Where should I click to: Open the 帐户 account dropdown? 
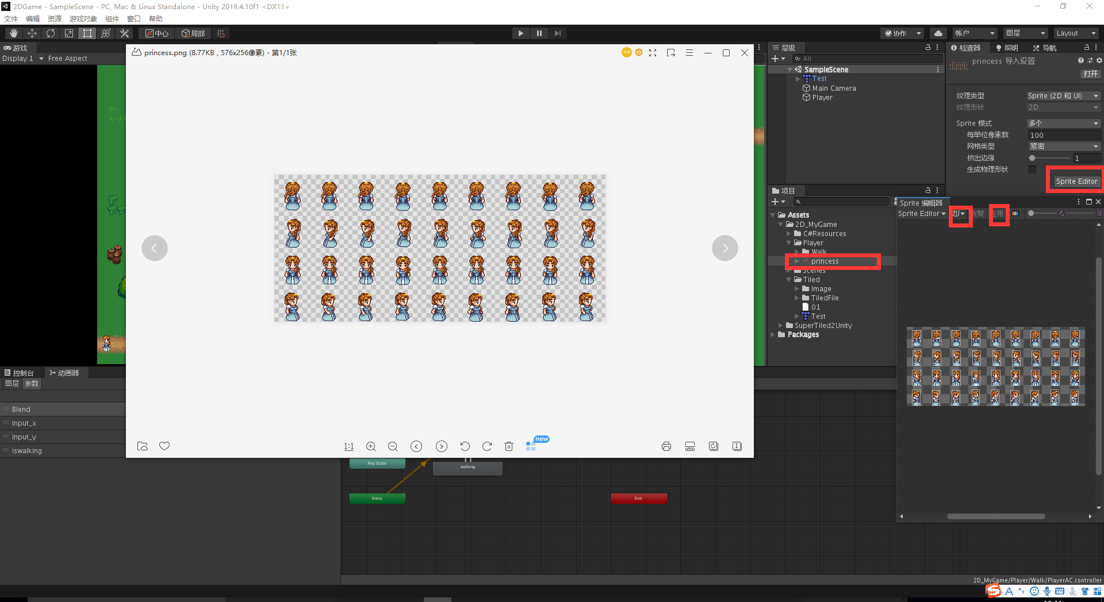click(x=975, y=33)
